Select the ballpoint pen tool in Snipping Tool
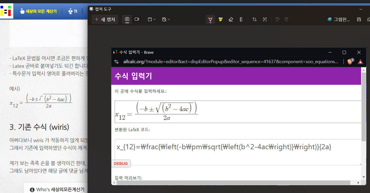The height and width of the screenshot is (193, 370). tap(210, 19)
